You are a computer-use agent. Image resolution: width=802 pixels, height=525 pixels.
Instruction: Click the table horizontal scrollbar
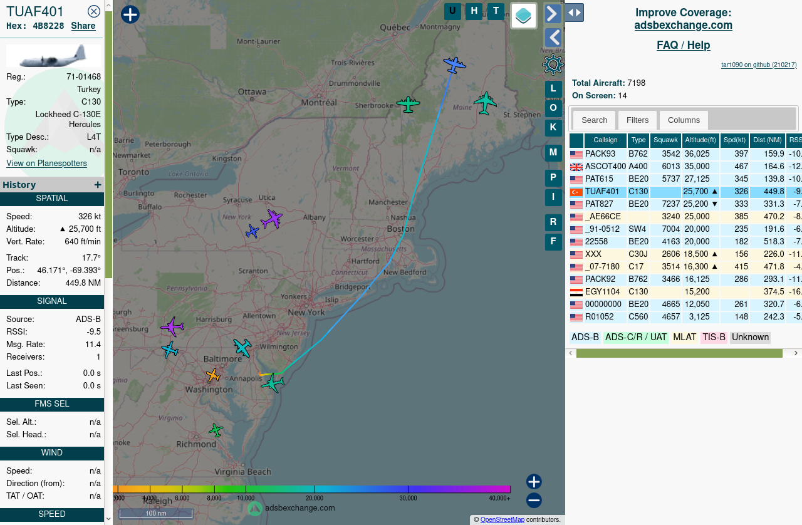pyautogui.click(x=679, y=353)
